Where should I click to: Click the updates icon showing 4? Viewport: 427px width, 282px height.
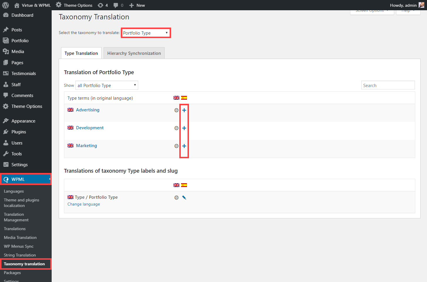coord(103,5)
